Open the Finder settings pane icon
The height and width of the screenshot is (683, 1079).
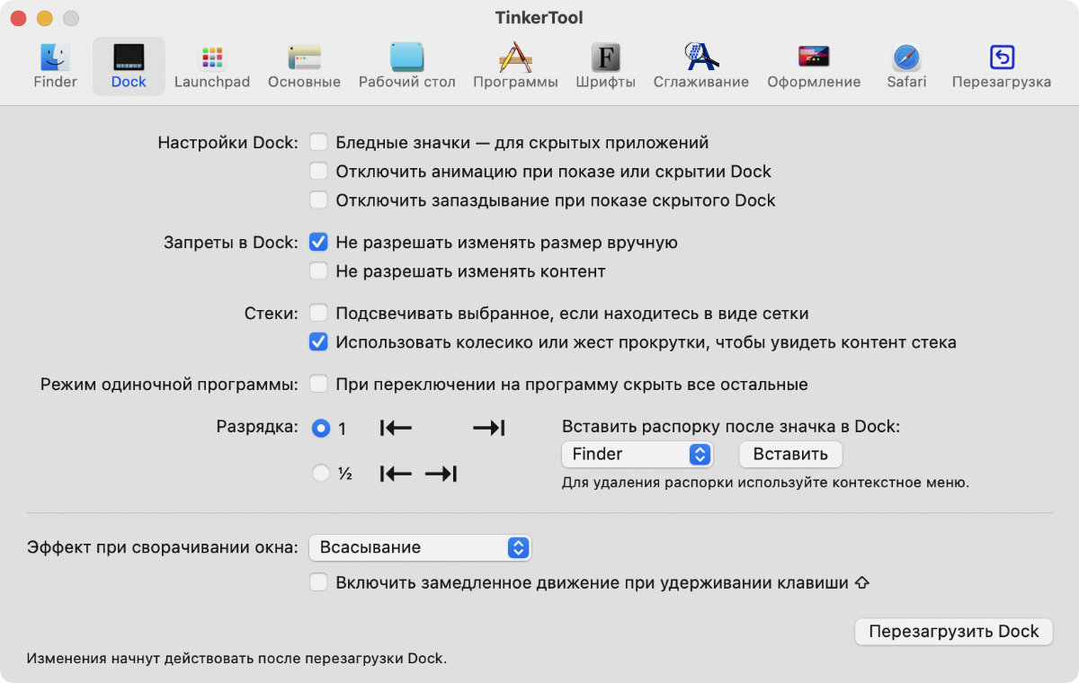point(55,58)
